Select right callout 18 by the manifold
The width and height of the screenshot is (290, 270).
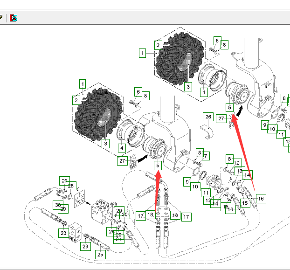(175, 215)
